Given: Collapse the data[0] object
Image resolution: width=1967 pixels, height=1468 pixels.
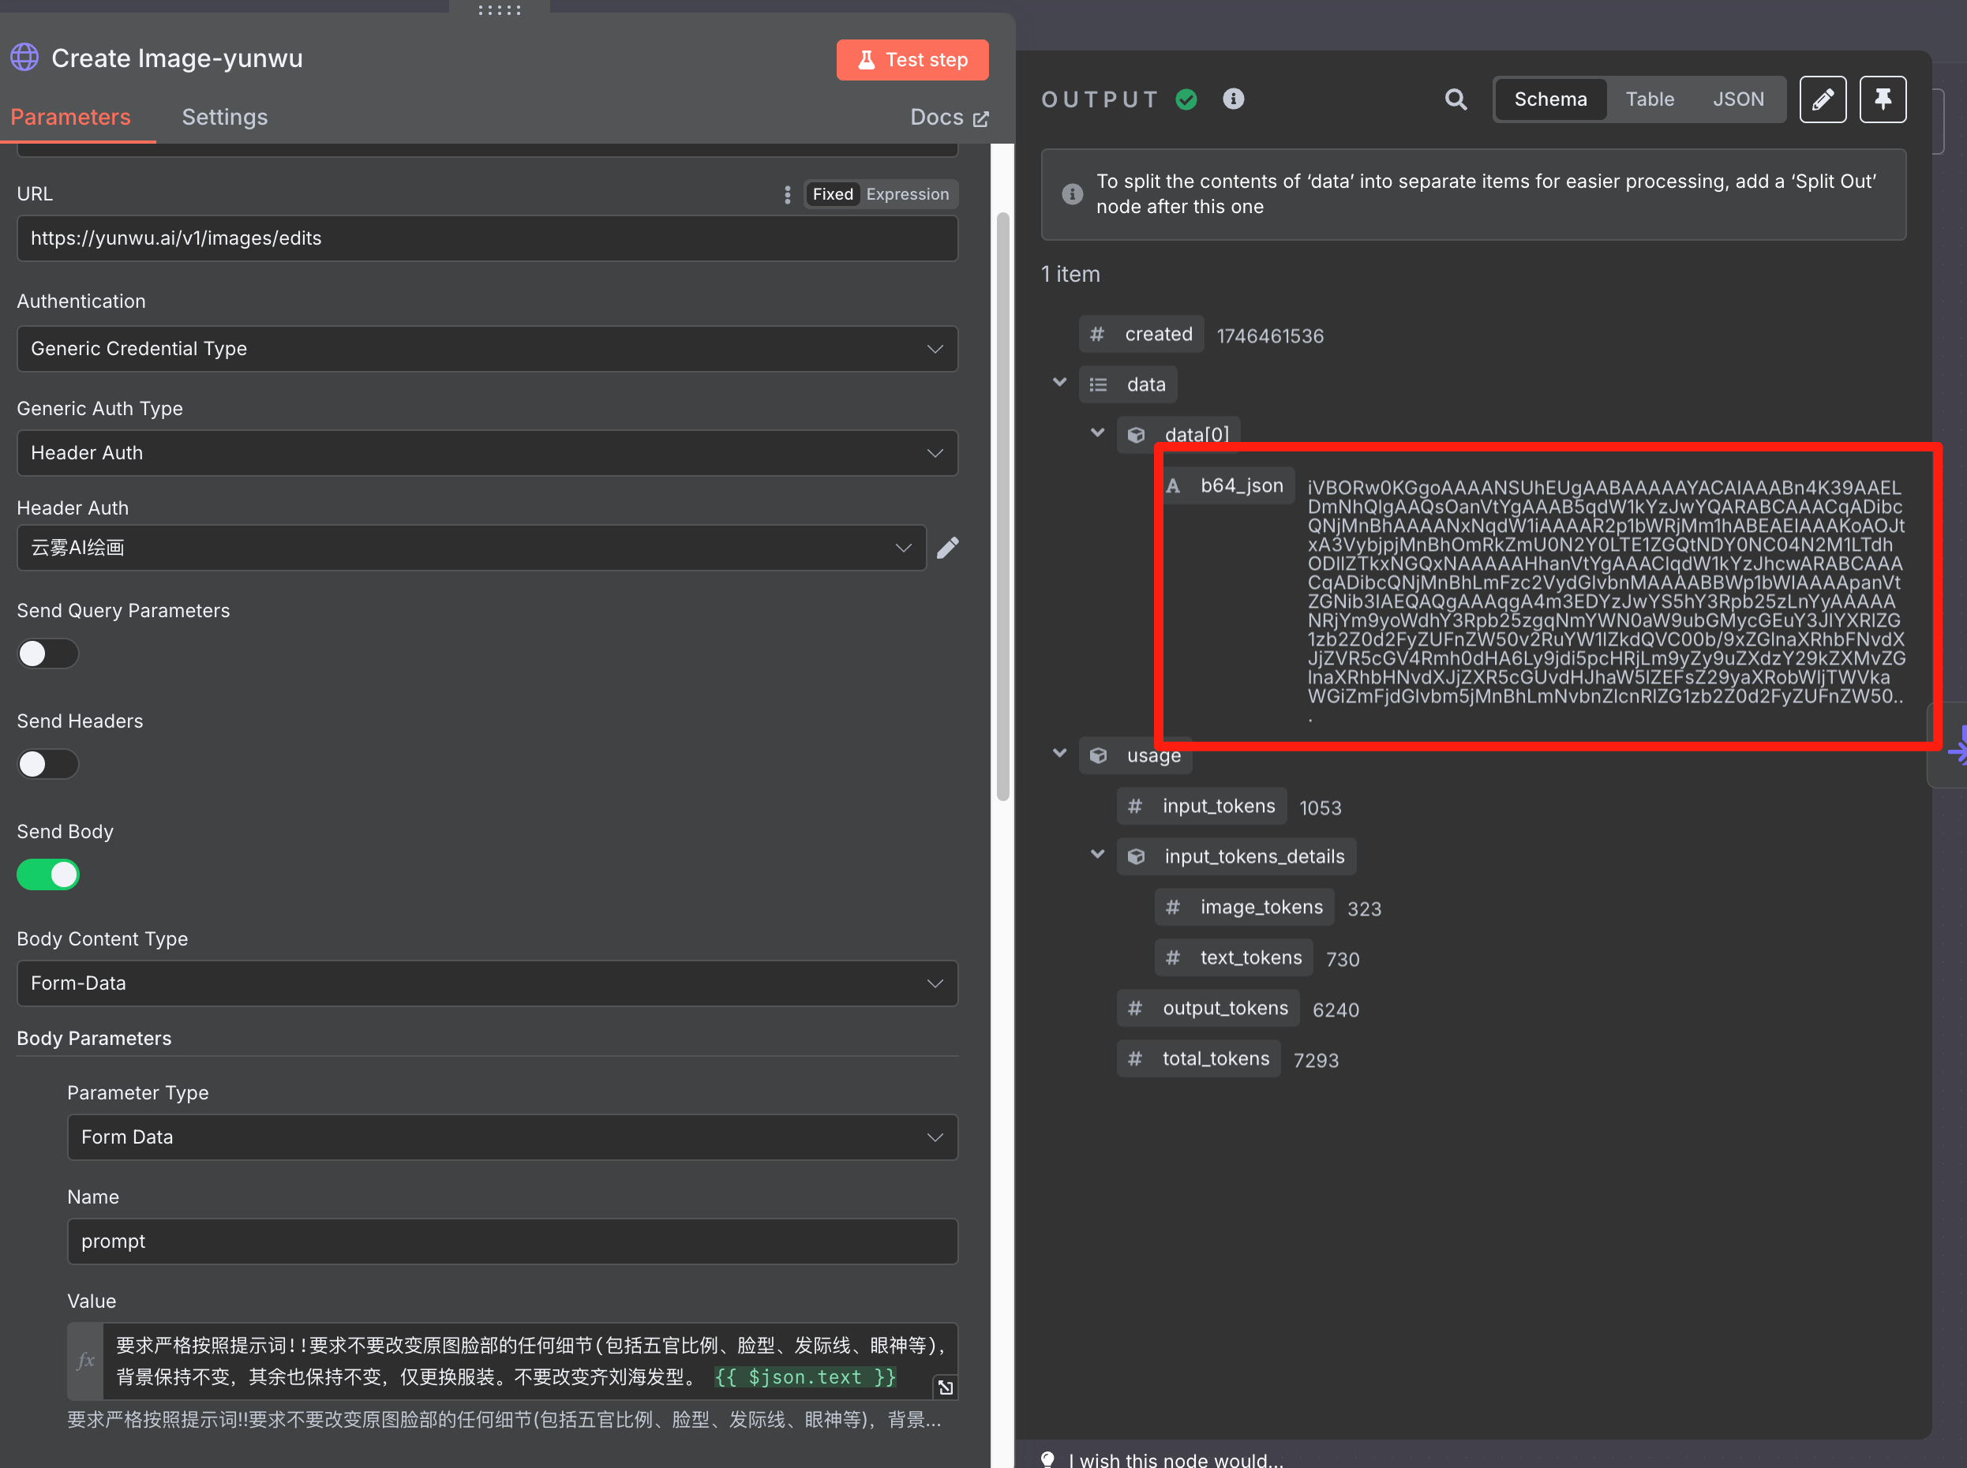Looking at the screenshot, I should coord(1097,433).
